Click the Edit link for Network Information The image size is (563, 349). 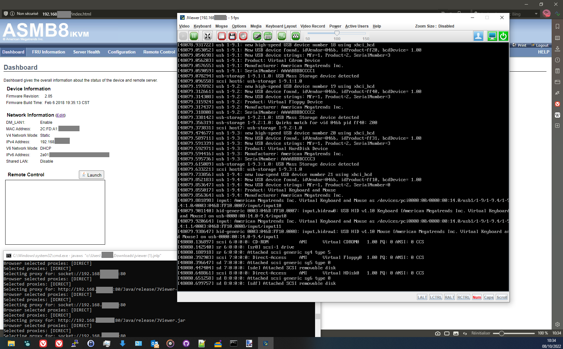point(61,115)
